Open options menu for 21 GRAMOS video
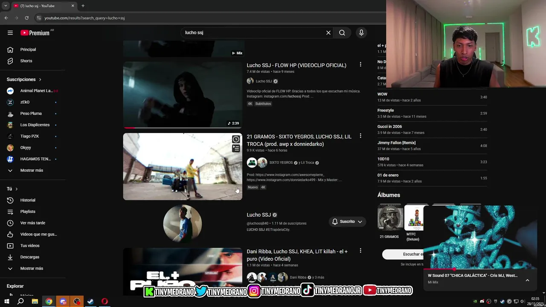The image size is (546, 307). [x=360, y=136]
